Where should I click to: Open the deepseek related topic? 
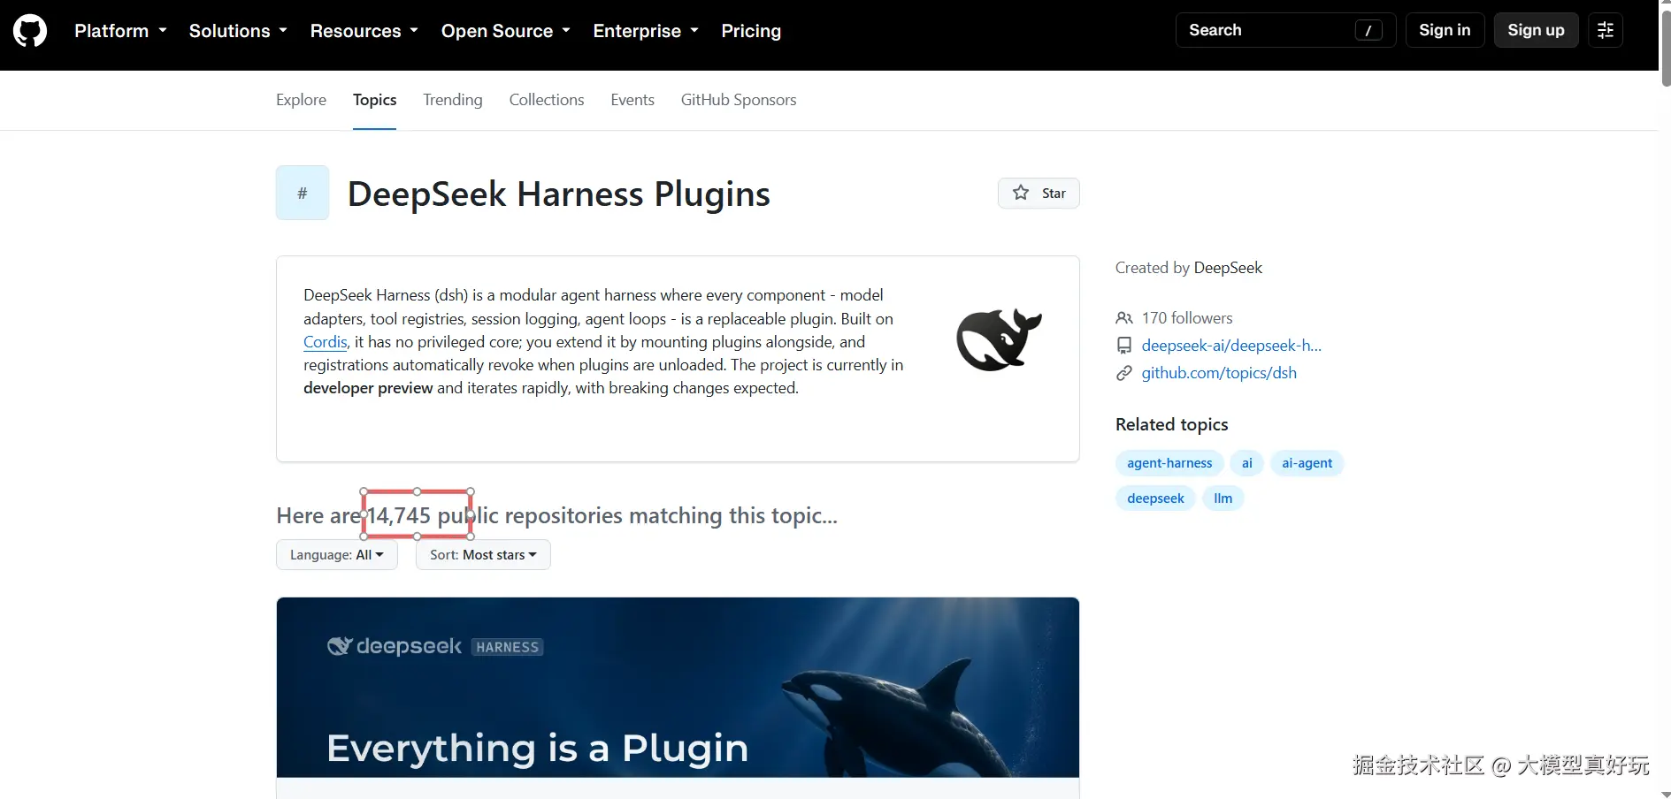(1155, 498)
